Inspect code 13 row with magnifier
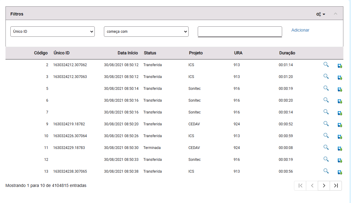The image size is (351, 203). pos(326,171)
